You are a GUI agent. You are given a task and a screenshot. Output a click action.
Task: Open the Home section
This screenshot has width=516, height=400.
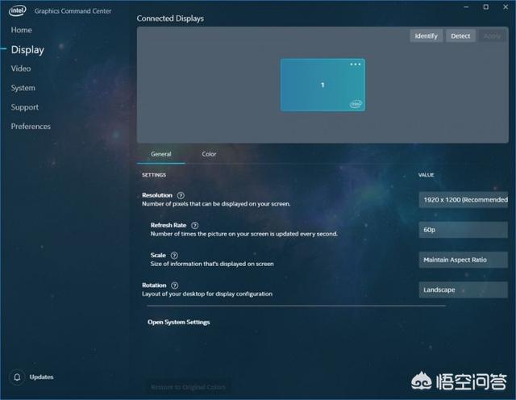22,30
